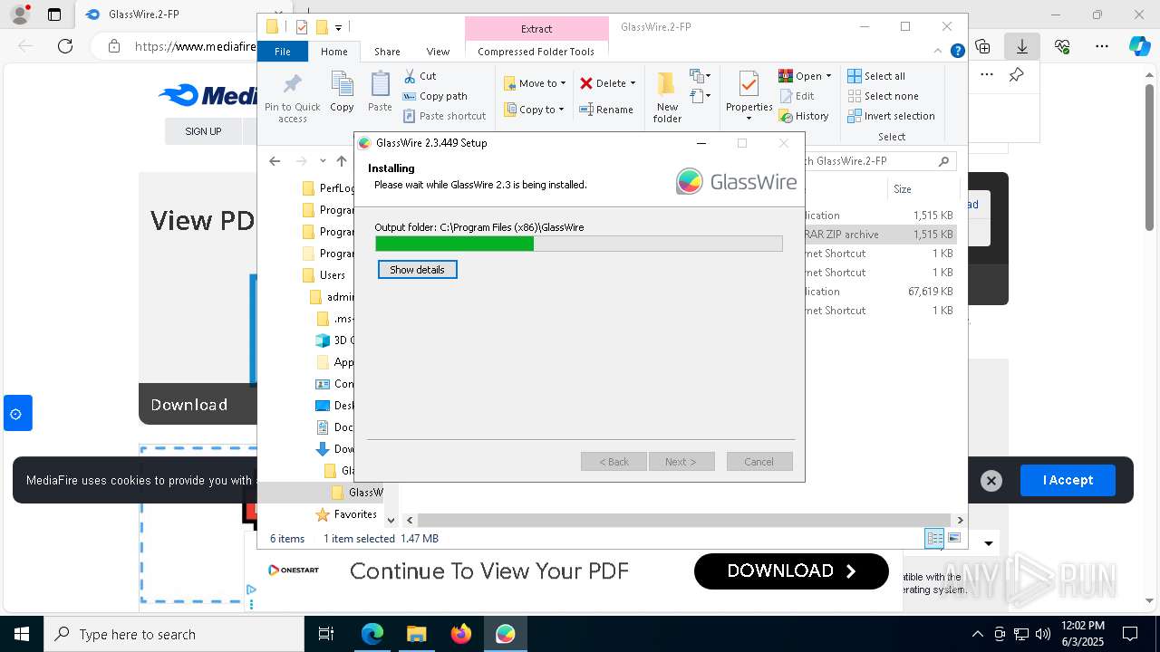This screenshot has width=1160, height=652.
Task: Click Select none in ribbon
Action: tap(884, 96)
